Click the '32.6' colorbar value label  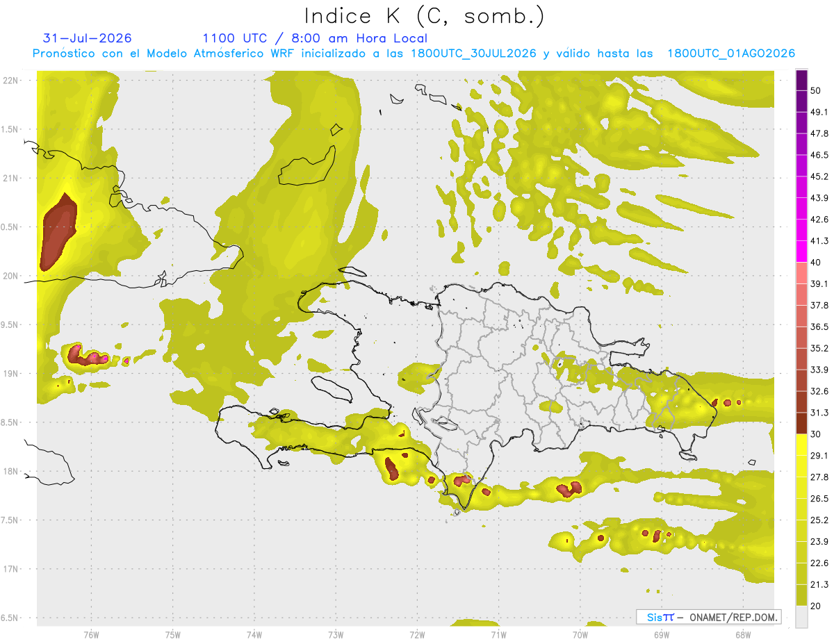coord(819,391)
